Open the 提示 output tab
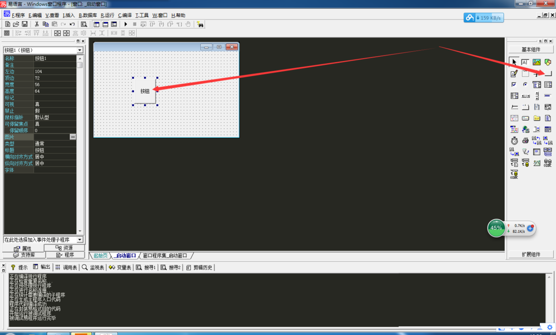Screen dimensions: 556x335 tap(19, 267)
